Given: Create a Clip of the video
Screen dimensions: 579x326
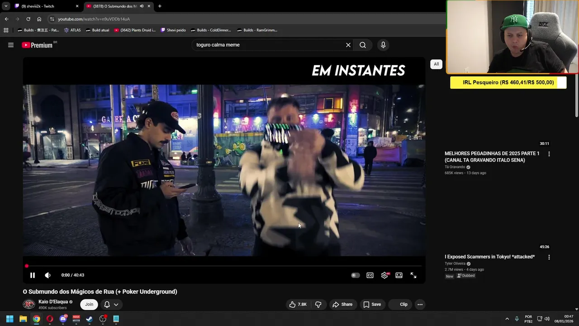Looking at the screenshot, I should coord(400,304).
